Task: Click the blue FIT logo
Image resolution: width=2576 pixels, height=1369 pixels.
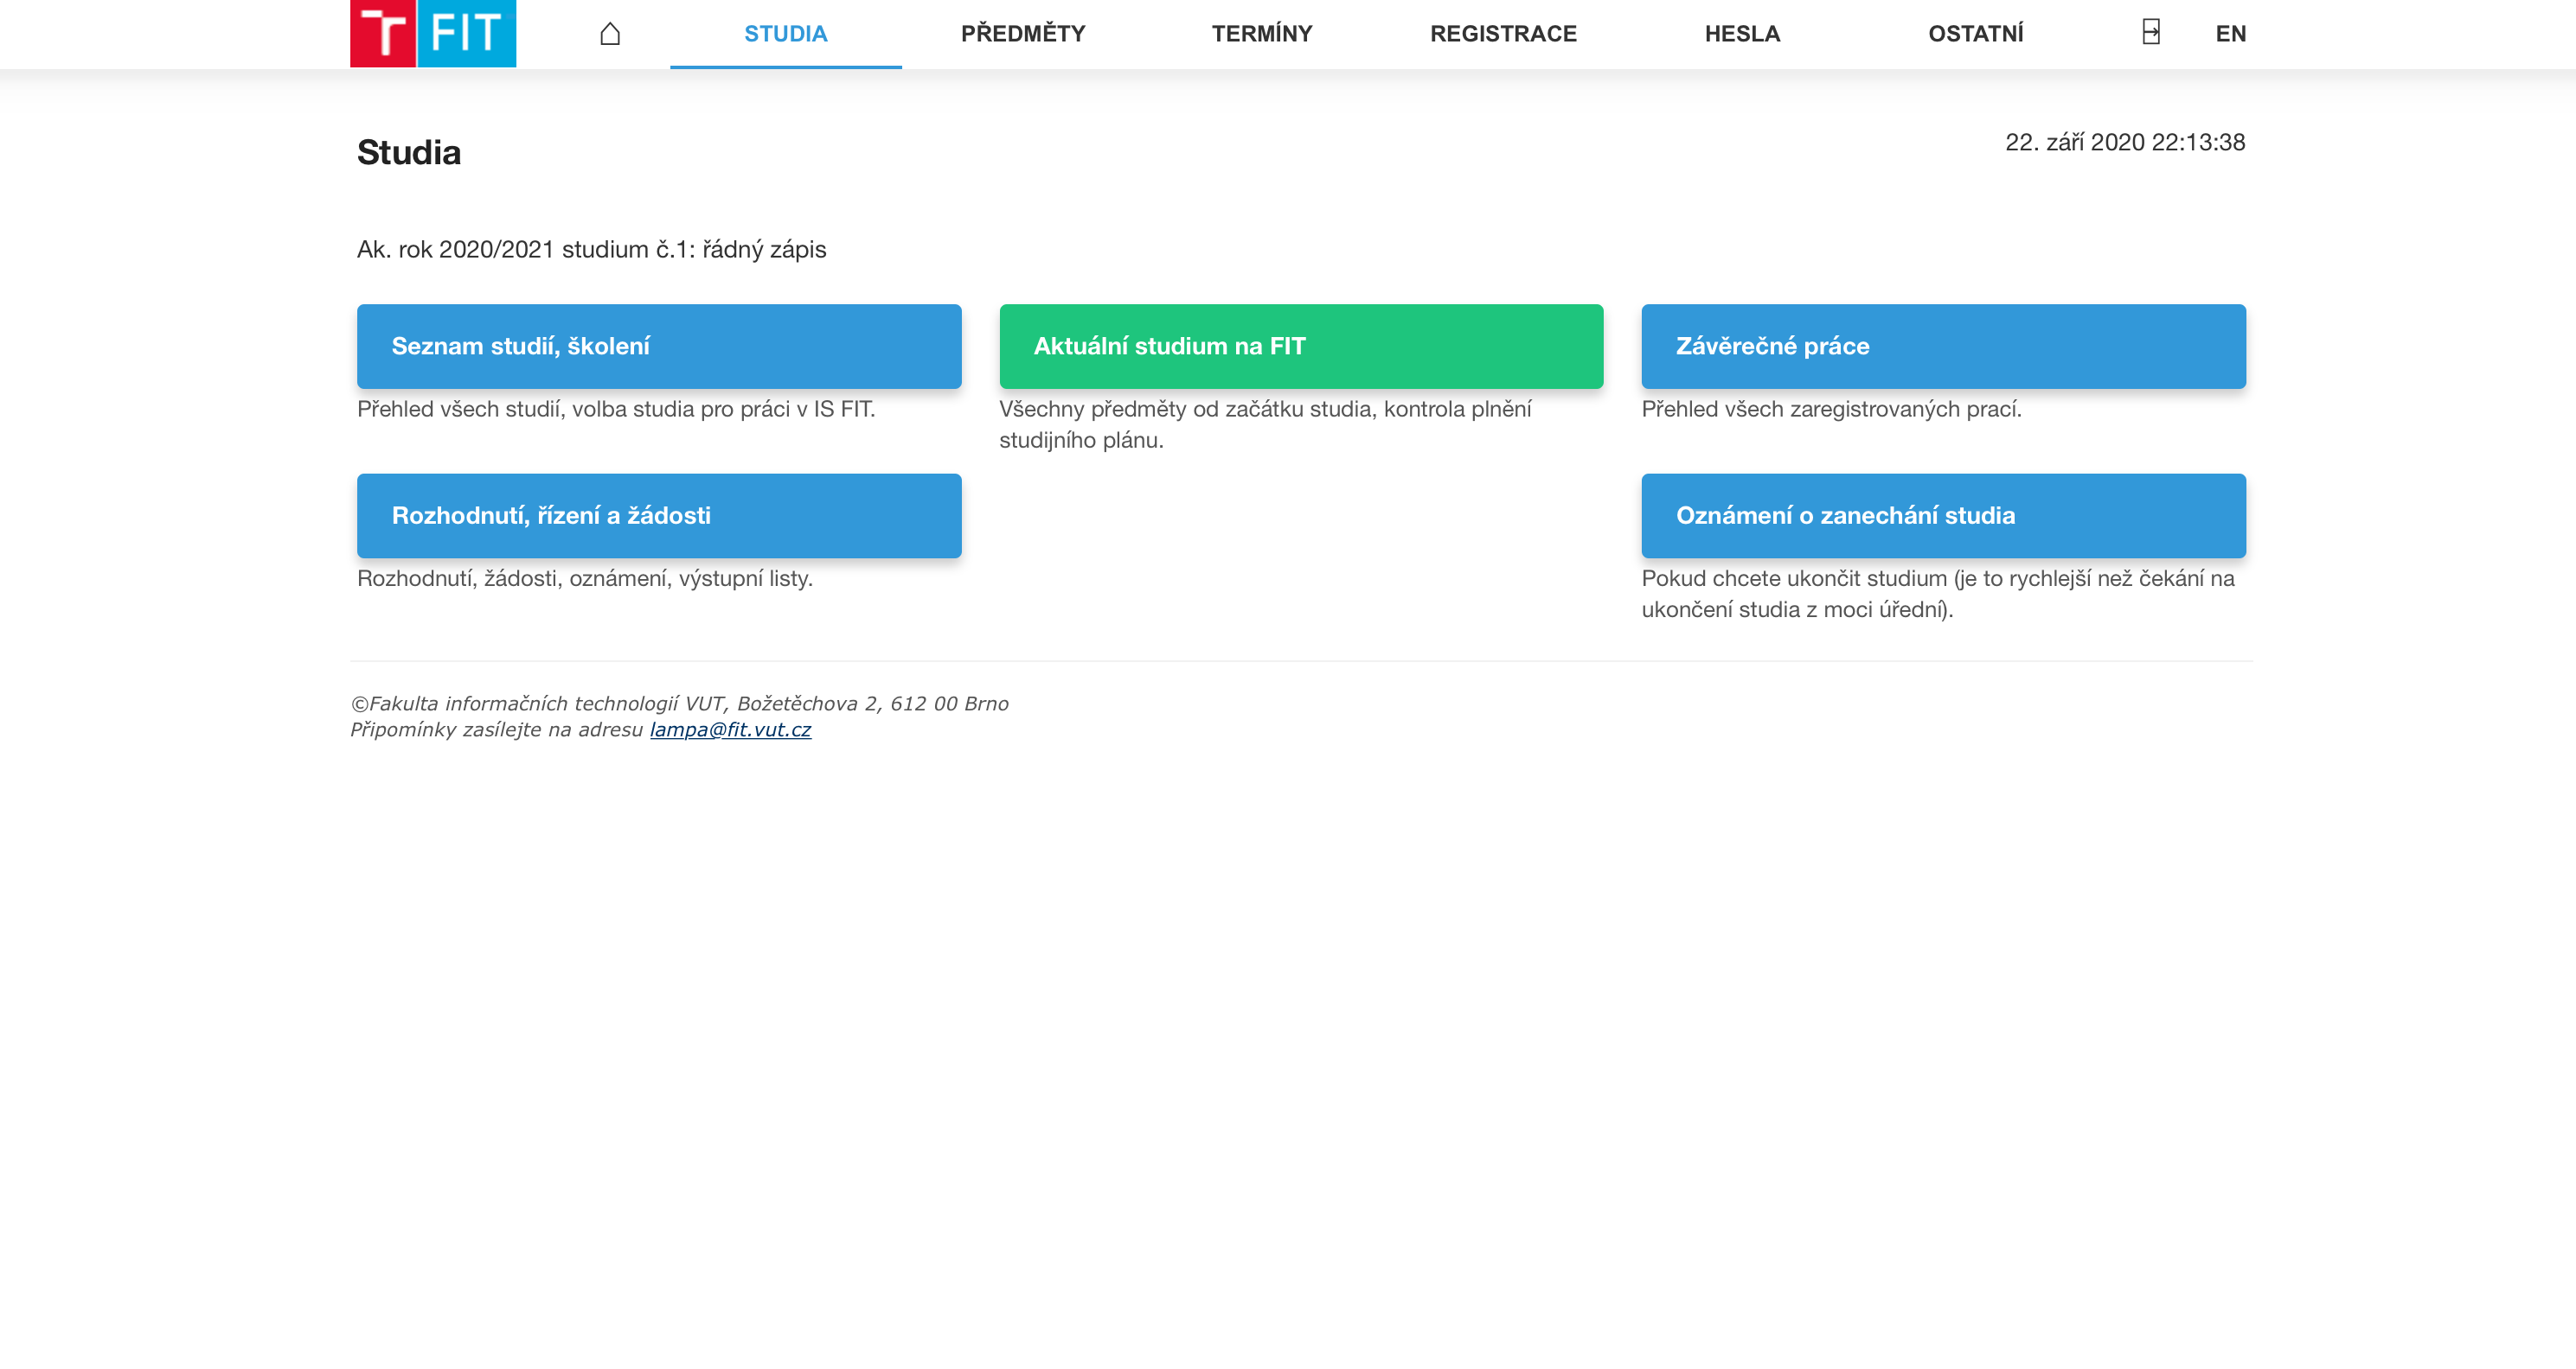Action: (466, 34)
